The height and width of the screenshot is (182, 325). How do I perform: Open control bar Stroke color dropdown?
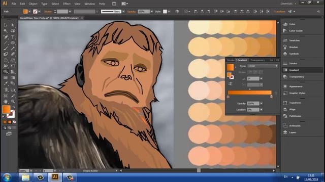pyautogui.click(x=39, y=12)
